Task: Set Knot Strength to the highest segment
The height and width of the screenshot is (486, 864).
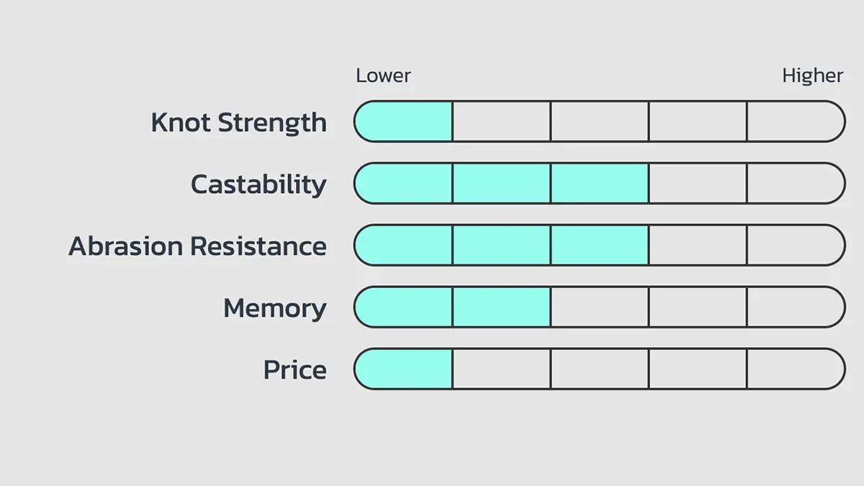Action: click(795, 122)
